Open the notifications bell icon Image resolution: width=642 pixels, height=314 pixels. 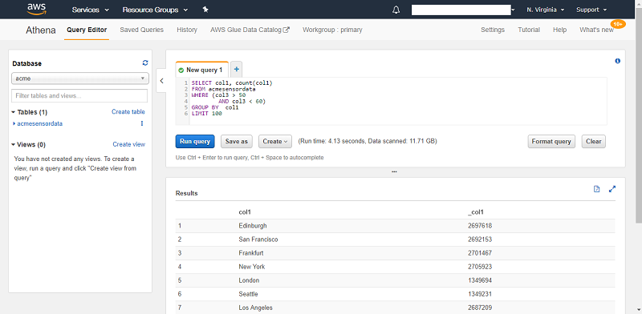coord(396,10)
